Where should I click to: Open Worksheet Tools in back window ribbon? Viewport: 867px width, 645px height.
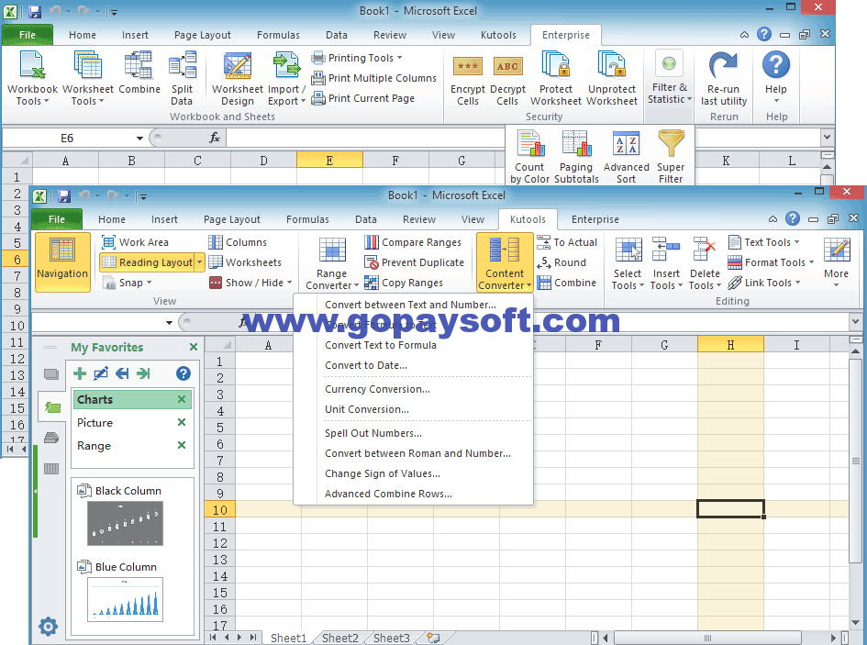[88, 78]
